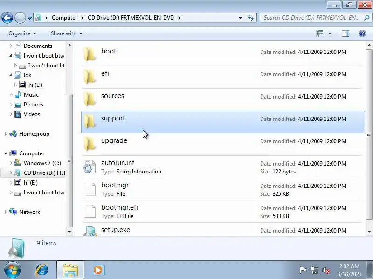Click the search magnifier icon
373x279 pixels.
coord(366,18)
